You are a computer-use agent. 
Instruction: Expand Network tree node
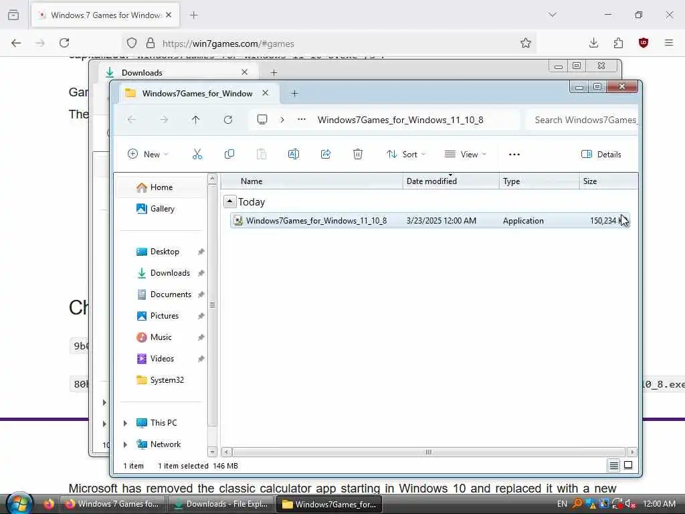[125, 444]
